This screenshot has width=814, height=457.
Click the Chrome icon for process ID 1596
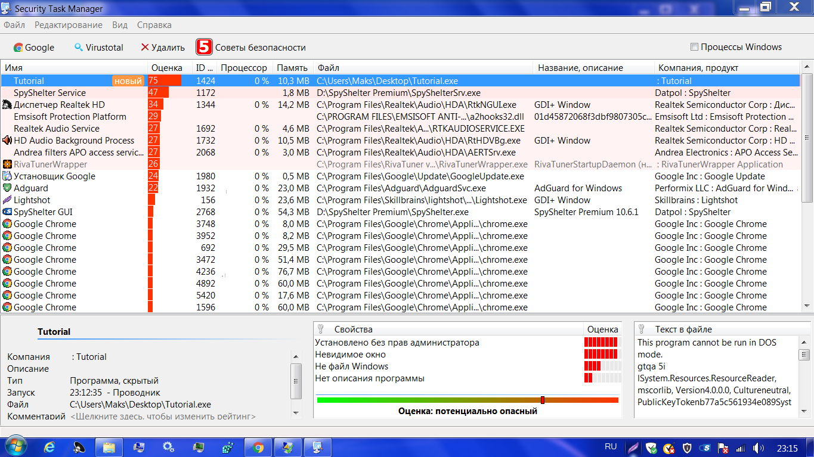(x=7, y=307)
